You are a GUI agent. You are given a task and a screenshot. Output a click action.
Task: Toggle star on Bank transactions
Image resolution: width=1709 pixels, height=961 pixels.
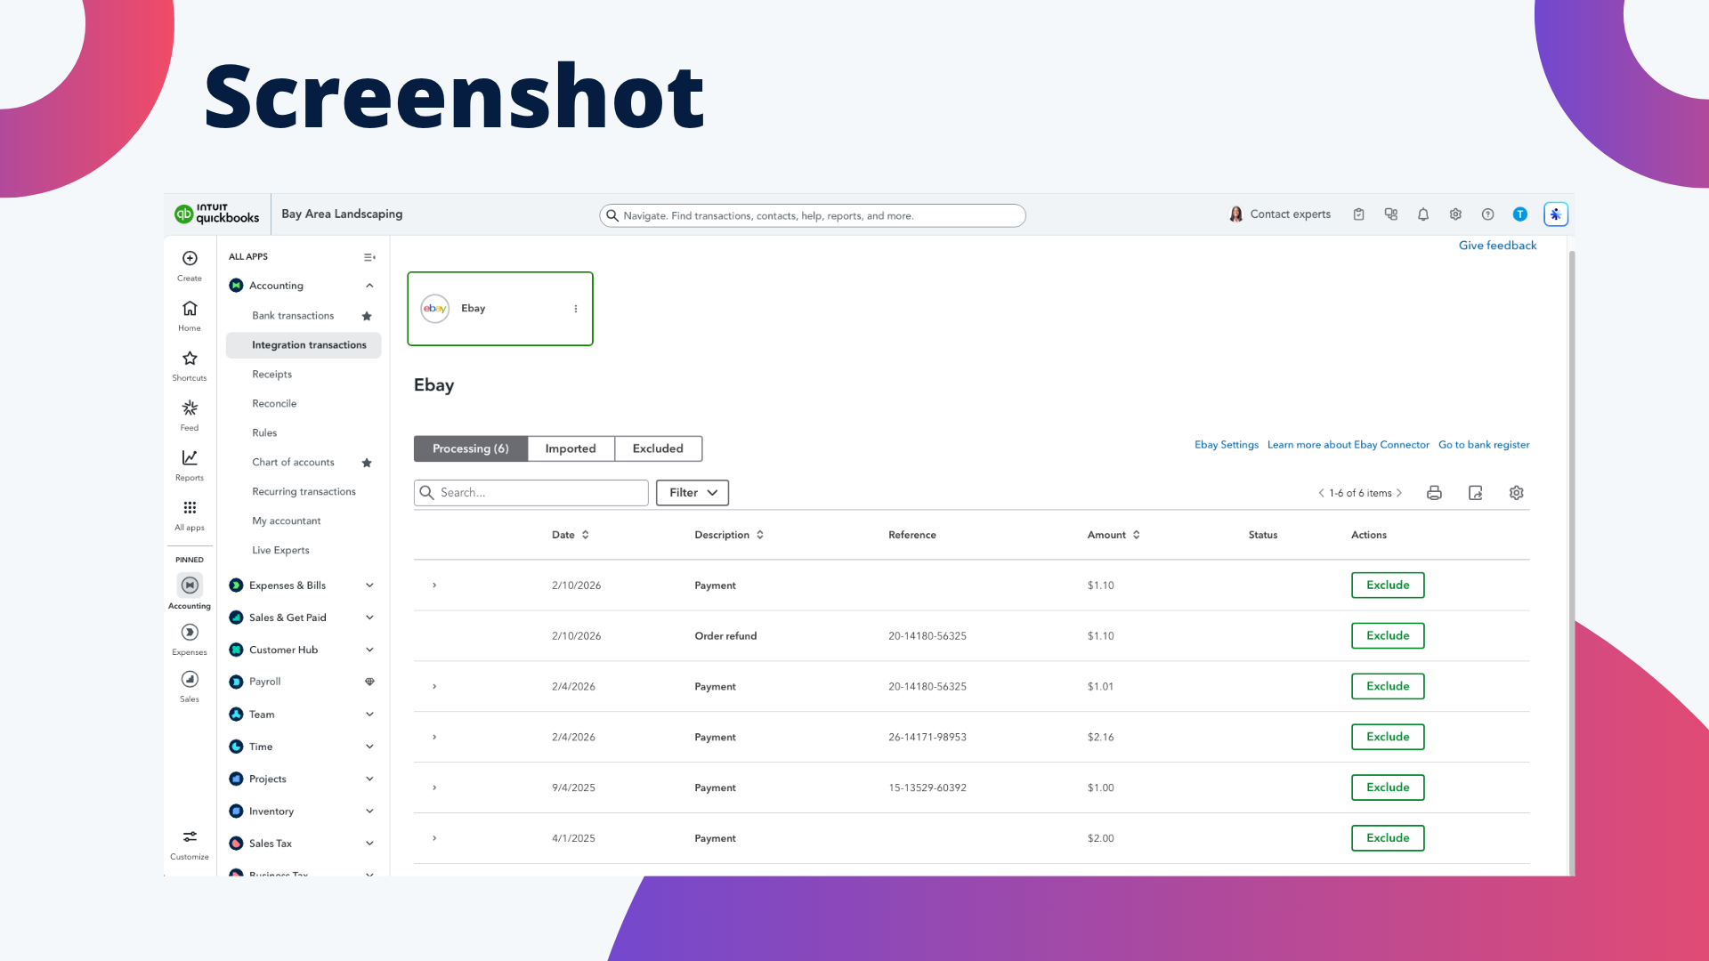point(367,316)
